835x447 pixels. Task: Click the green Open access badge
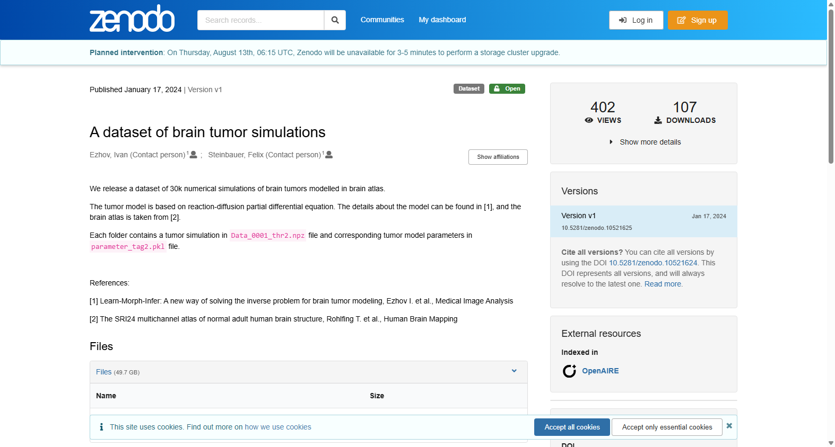click(x=507, y=88)
